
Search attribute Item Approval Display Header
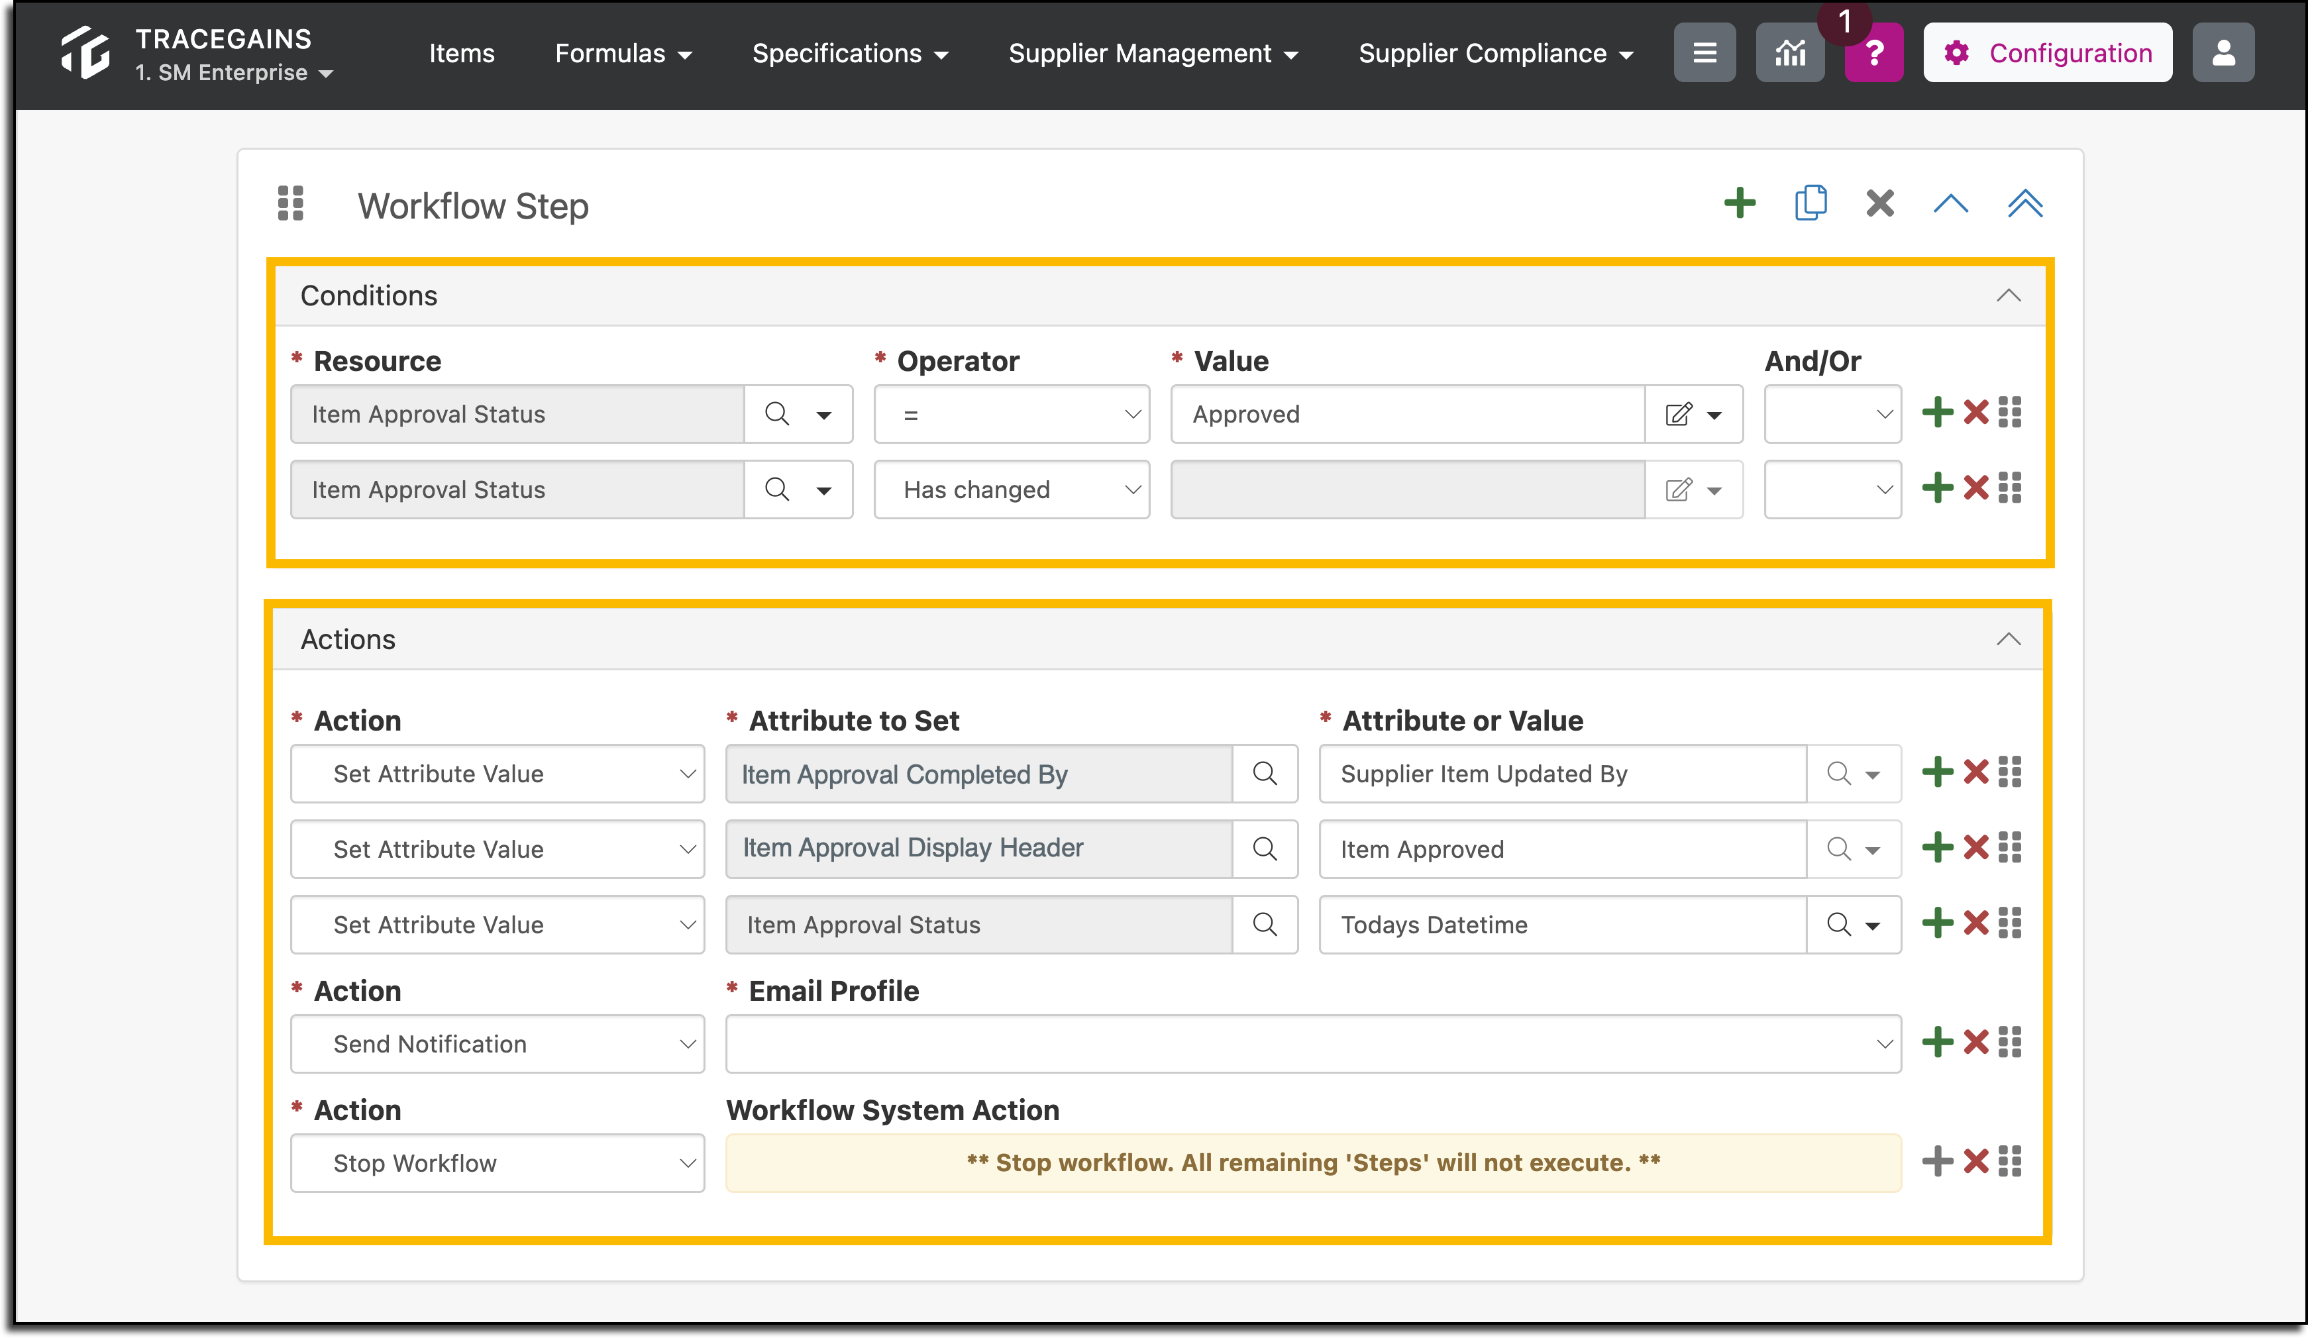click(1265, 849)
